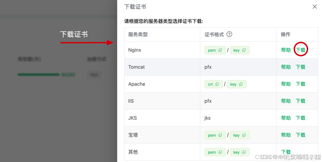The height and width of the screenshot is (162, 322).
Task: Download the 宝塔 certificate
Action: 301,135
